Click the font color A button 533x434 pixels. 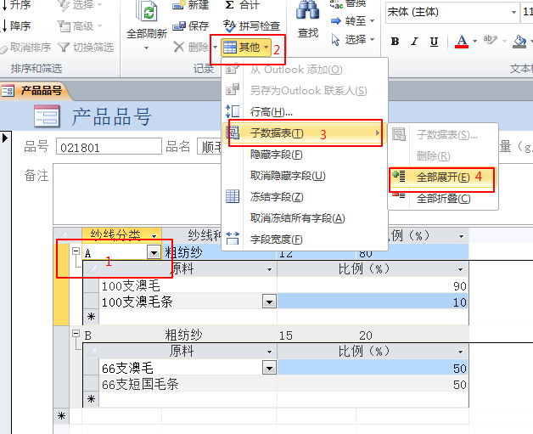462,41
